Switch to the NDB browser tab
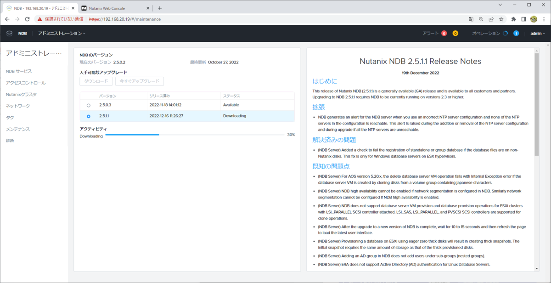The image size is (551, 283). pos(39,8)
